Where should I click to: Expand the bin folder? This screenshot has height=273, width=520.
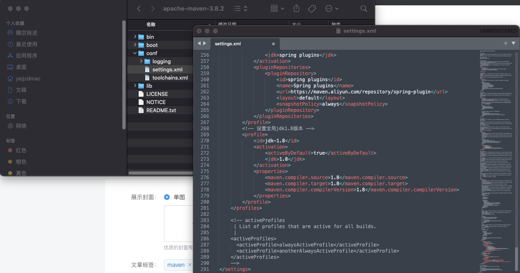click(135, 37)
